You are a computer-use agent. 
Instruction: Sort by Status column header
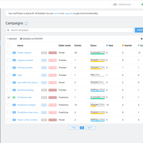tap(94, 46)
